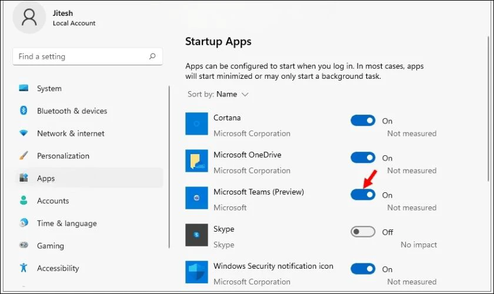Click the sidebar navigation scrollbar
The image size is (494, 294).
point(169,167)
